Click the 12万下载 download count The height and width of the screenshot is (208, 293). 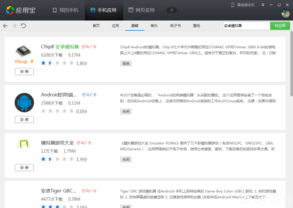(x=49, y=151)
